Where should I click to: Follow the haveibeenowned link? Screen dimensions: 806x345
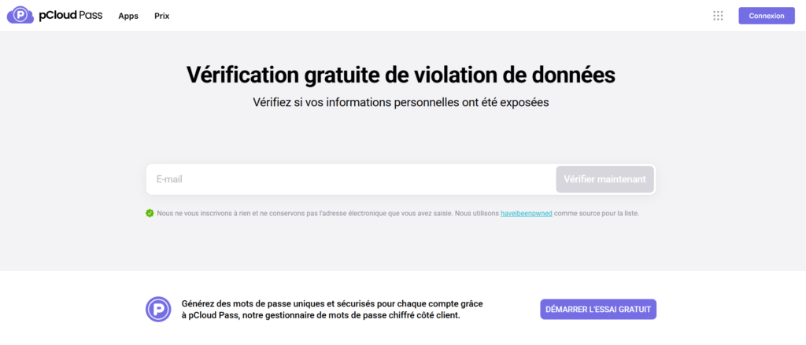526,213
